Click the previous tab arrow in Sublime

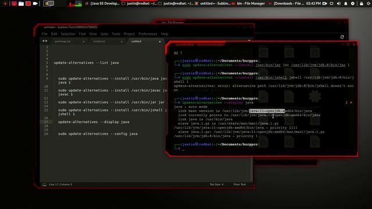pos(43,41)
